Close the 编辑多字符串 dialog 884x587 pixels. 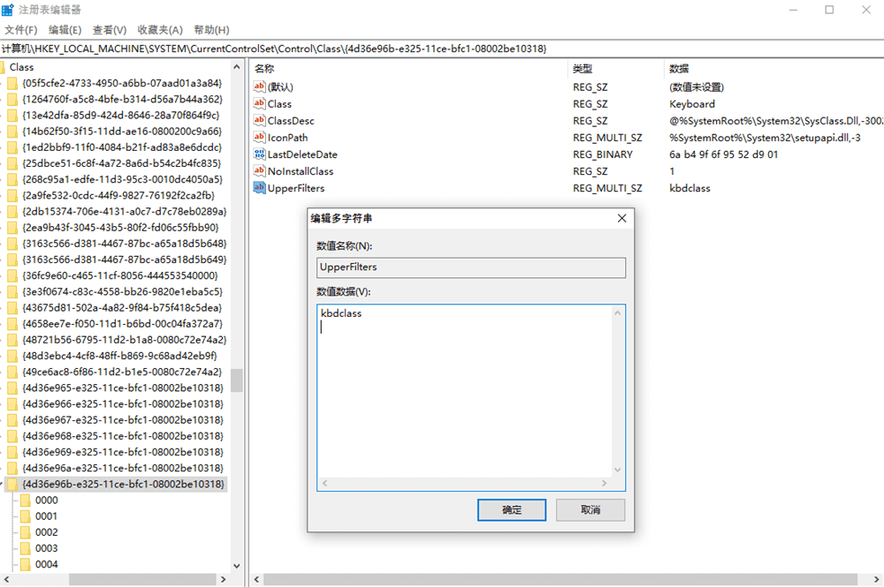coord(621,218)
